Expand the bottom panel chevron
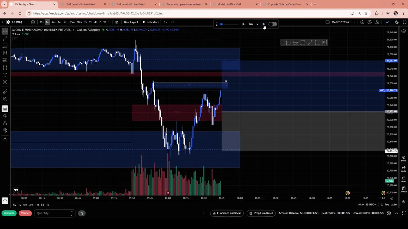The height and width of the screenshot is (229, 408). tap(397, 213)
